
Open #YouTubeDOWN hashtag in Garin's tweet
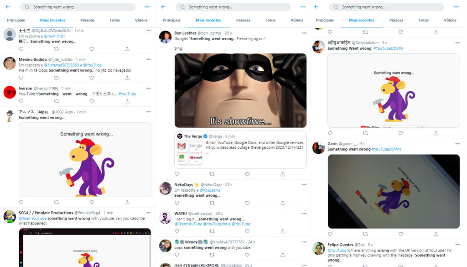387,149
